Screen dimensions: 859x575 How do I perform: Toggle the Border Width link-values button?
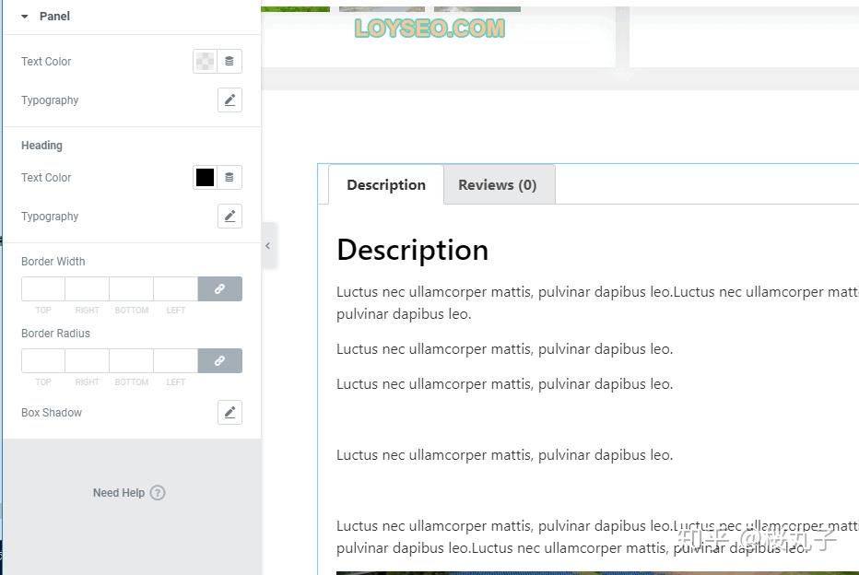[x=219, y=288]
